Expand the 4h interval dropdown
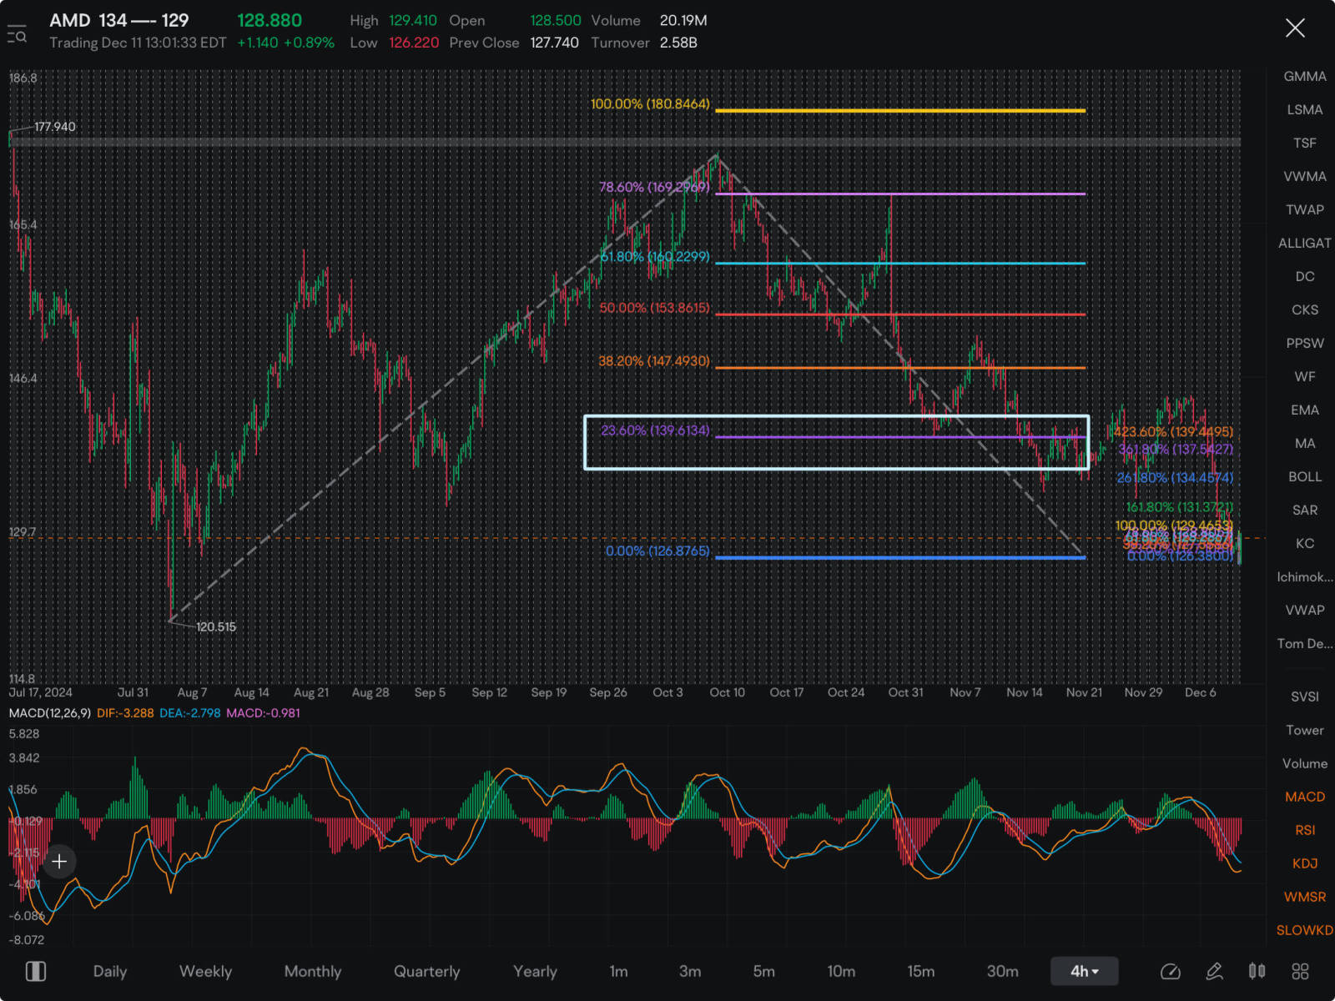This screenshot has width=1335, height=1001. pos(1084,971)
